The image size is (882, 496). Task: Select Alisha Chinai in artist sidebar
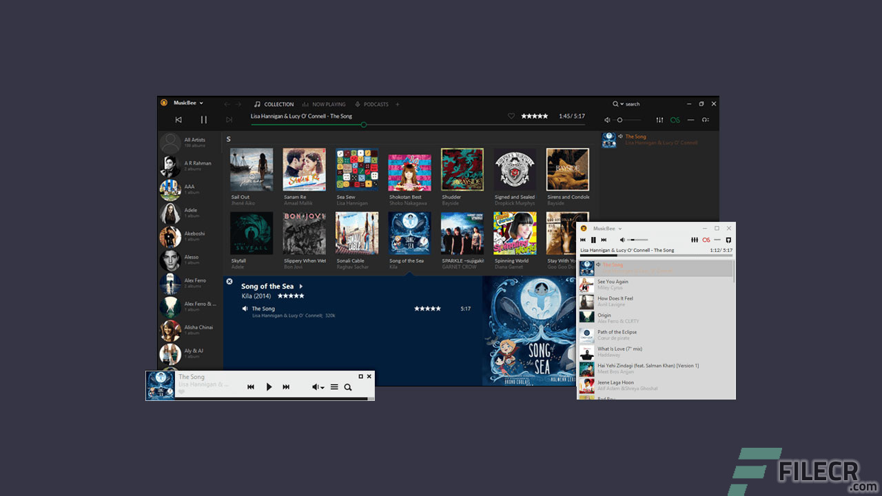(190, 330)
